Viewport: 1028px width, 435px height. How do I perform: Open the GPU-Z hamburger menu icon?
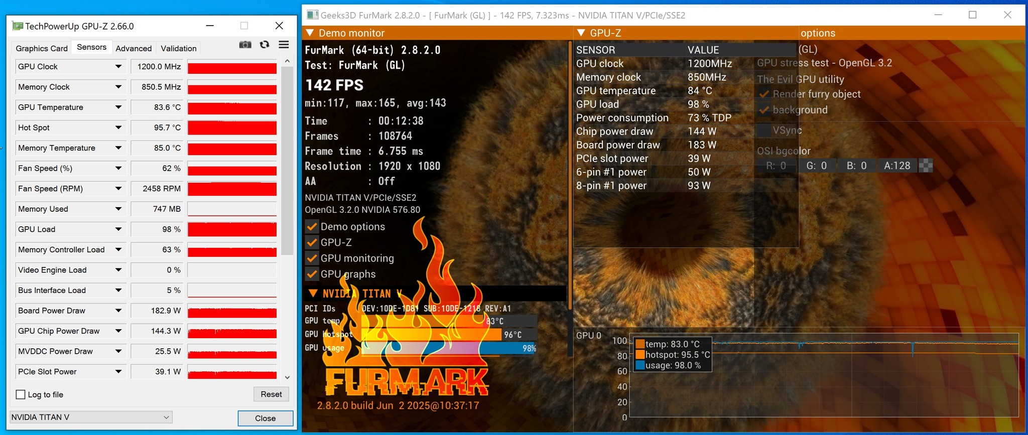pos(284,45)
